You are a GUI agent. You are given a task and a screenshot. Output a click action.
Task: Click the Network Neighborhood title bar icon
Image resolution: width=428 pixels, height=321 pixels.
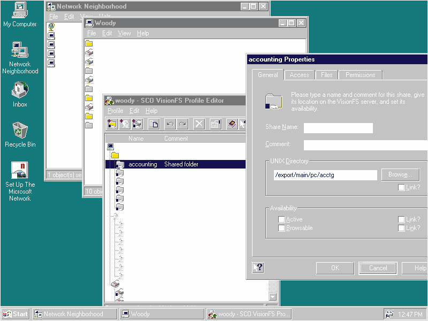click(x=51, y=6)
